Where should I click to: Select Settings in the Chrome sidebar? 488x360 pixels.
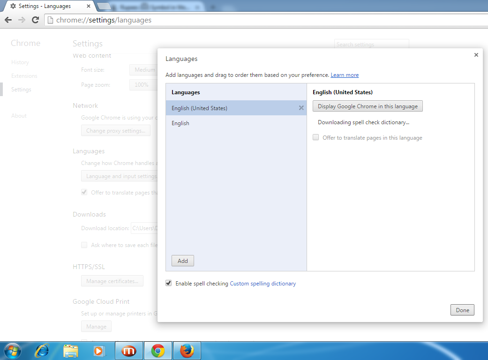pyautogui.click(x=21, y=90)
